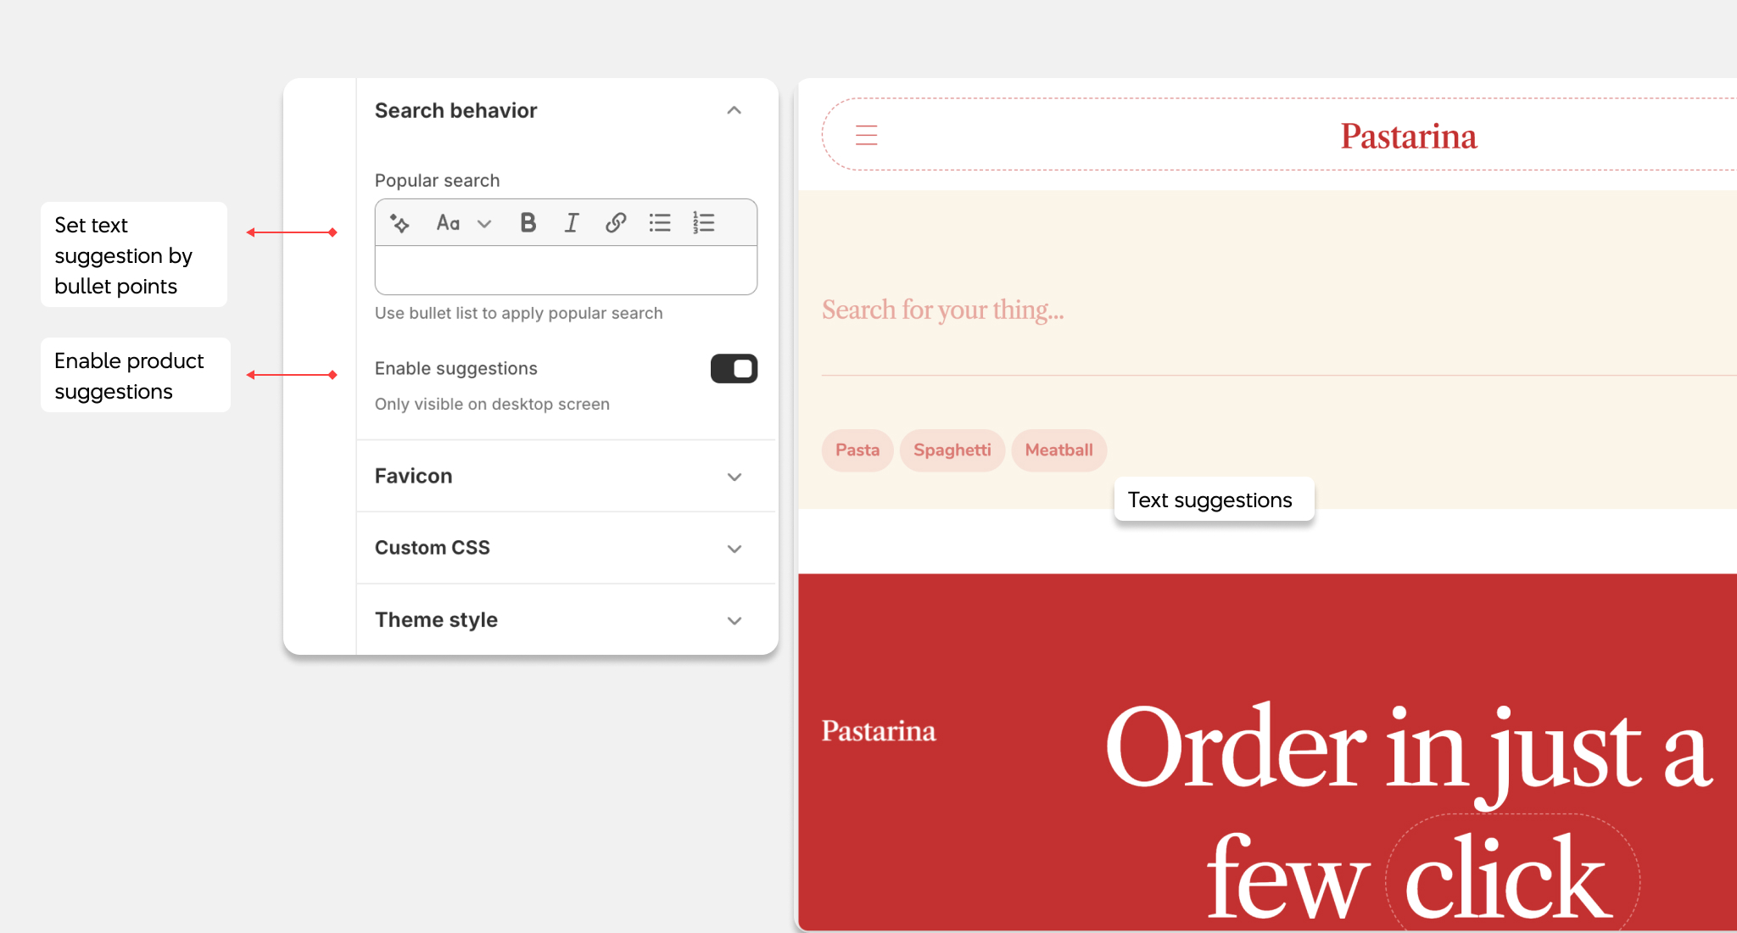Image resolution: width=1737 pixels, height=933 pixels.
Task: Select the Pasta suggestion chip
Action: point(857,450)
